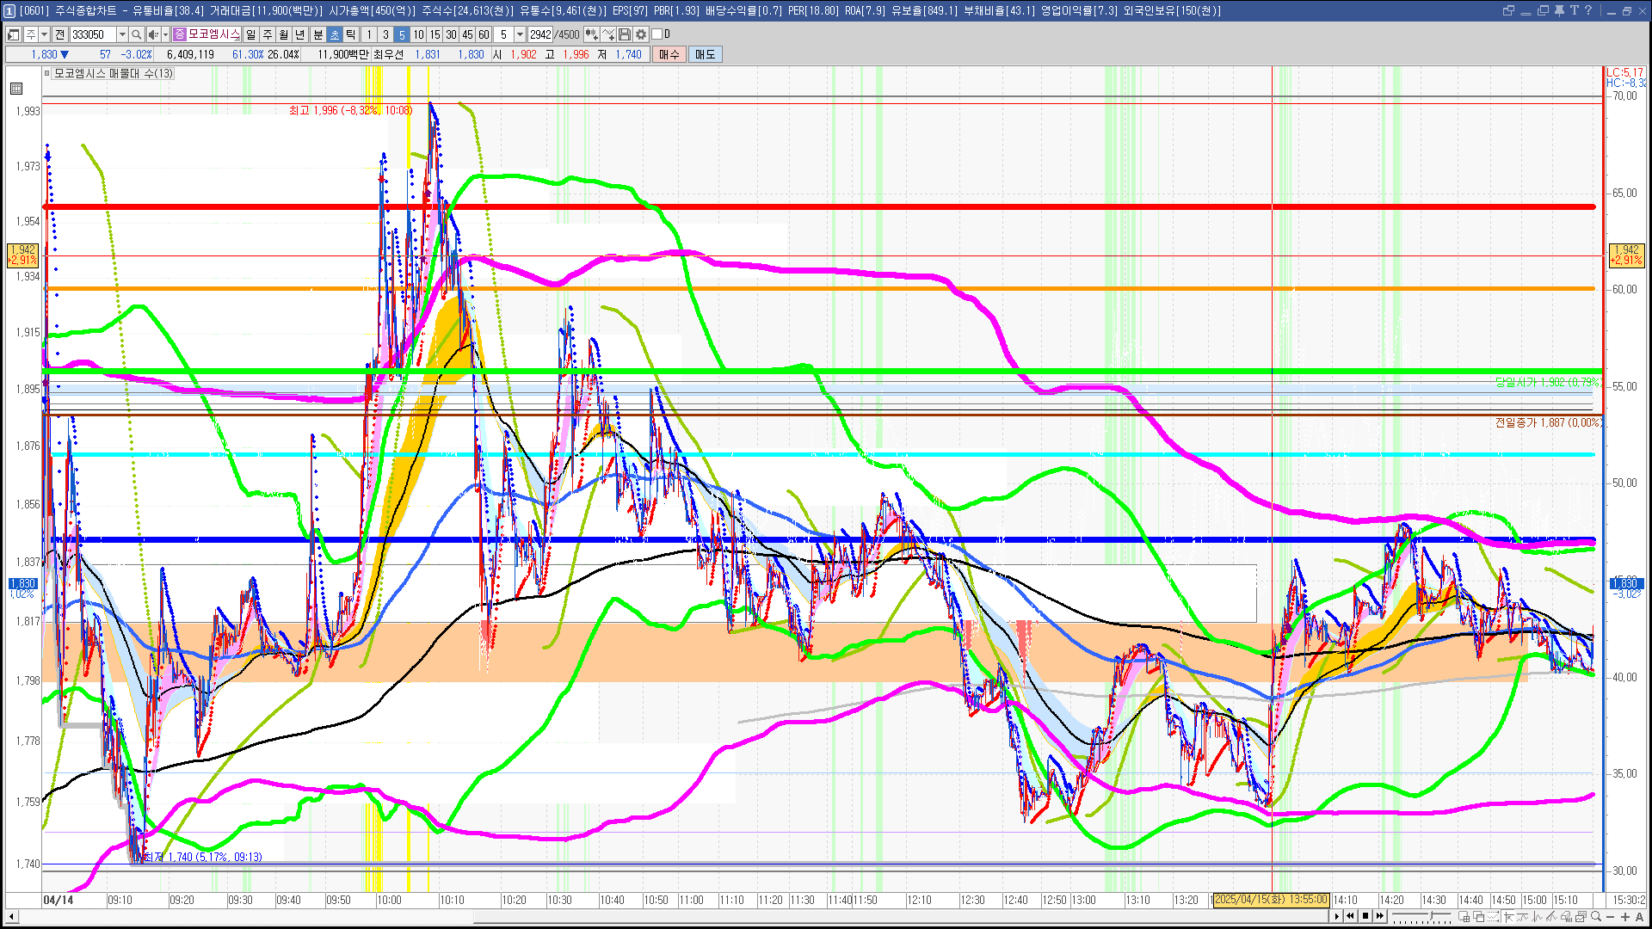The width and height of the screenshot is (1652, 929).
Task: Toggle the 모코엠시스 매물대 indicator checkbox
Action: pos(47,74)
